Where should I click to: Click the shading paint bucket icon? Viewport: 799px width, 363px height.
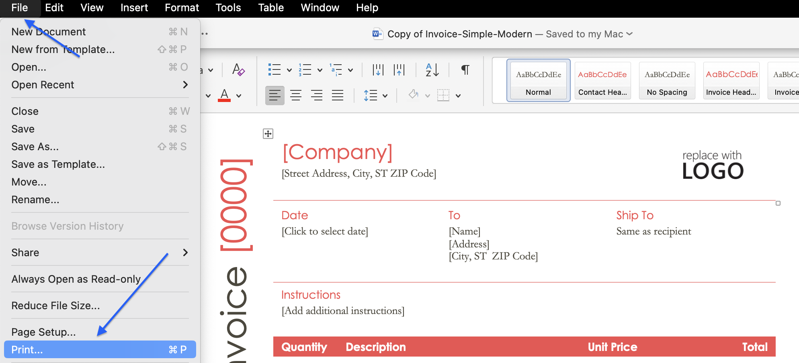414,95
